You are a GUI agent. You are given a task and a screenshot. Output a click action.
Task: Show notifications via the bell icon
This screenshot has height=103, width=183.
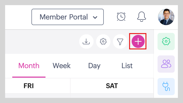[x=141, y=17]
